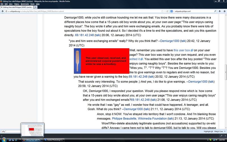Open the View menu
227x142 pixels.
pos(11,4)
